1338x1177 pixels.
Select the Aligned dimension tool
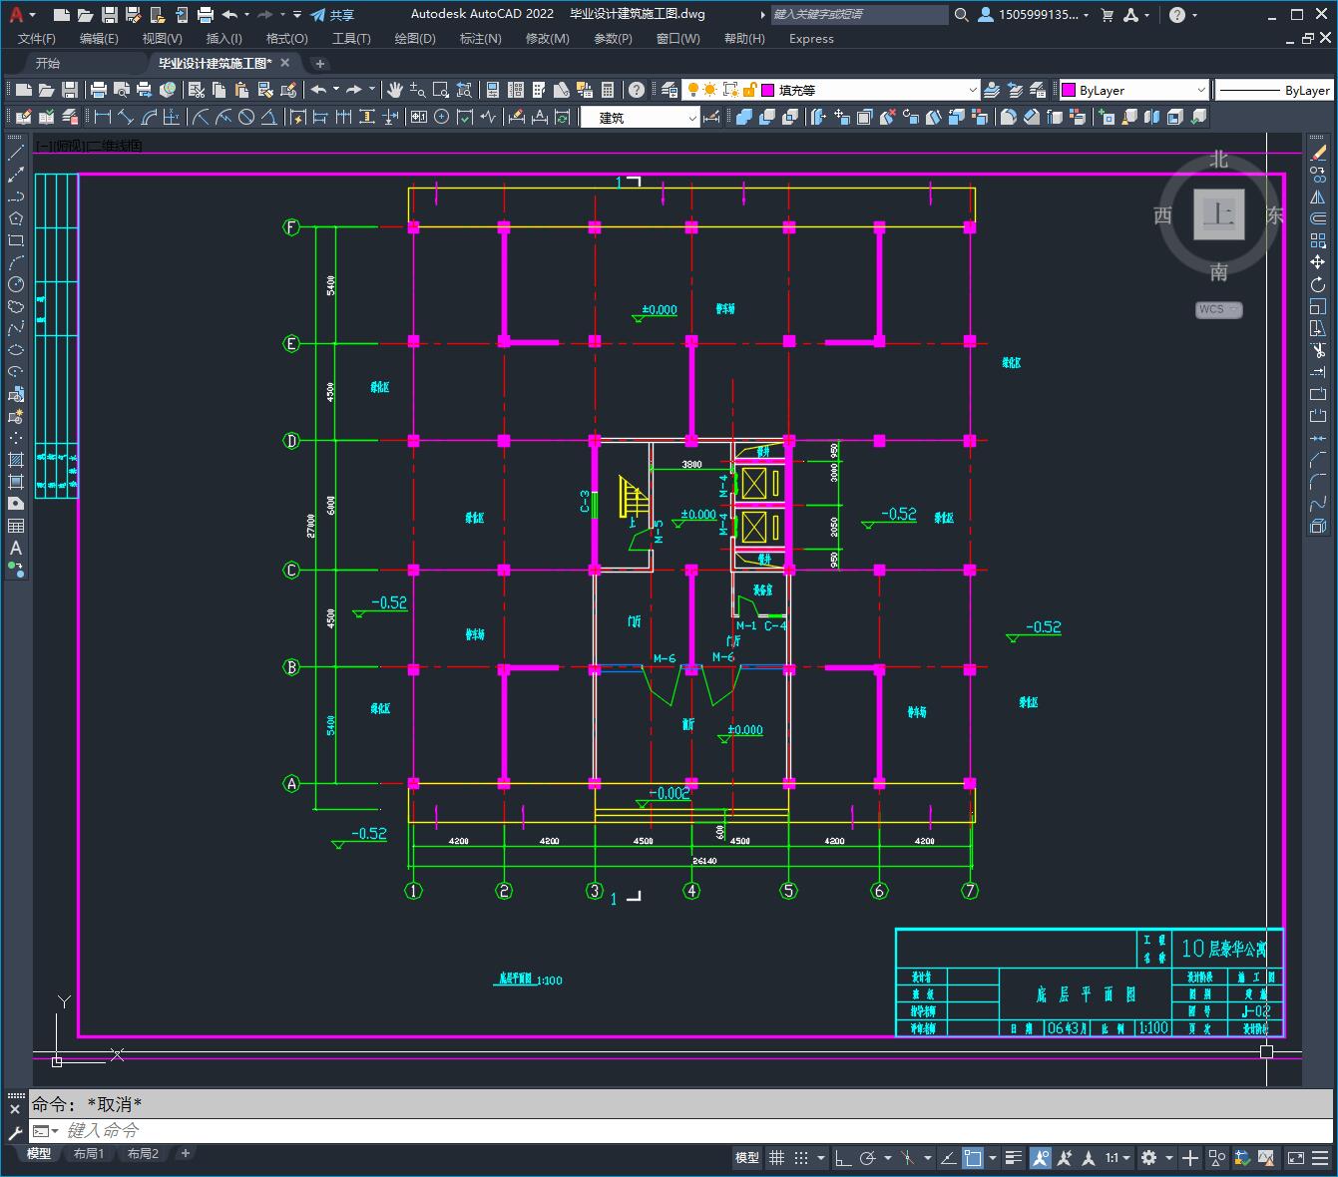tap(125, 117)
